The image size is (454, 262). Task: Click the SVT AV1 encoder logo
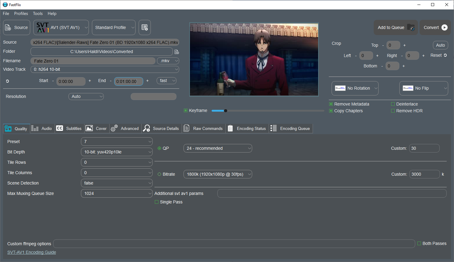click(x=43, y=27)
